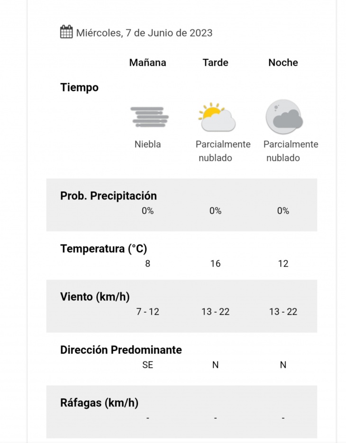Click the Noche temperature value 12
Viewport: 346px width, 443px height.
(283, 263)
